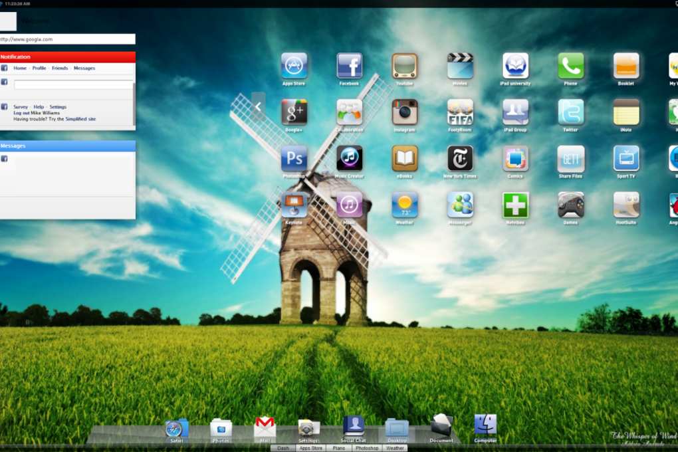Launch the Twitter app icon
The width and height of the screenshot is (678, 452).
[571, 112]
